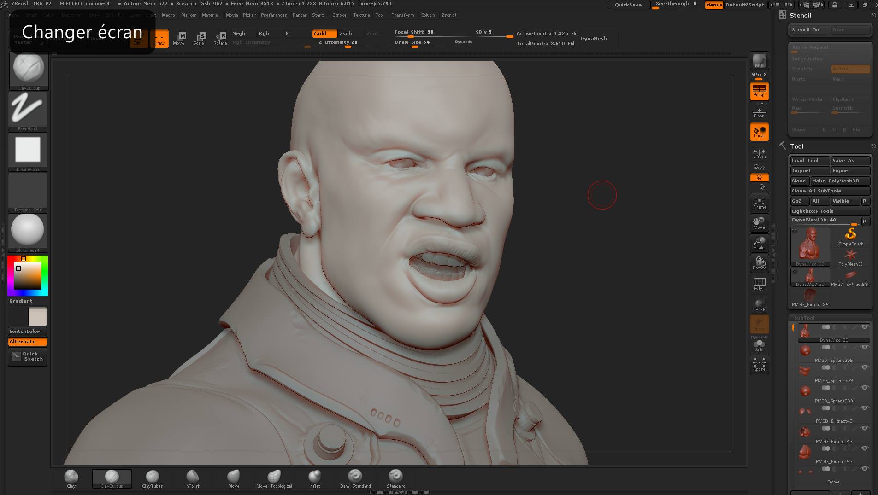Choose the SimpleBrush tool
878x495 pixels.
(x=851, y=237)
